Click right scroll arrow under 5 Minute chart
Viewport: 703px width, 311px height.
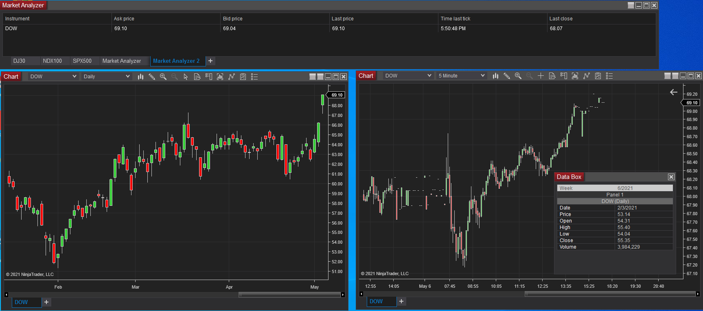698,294
